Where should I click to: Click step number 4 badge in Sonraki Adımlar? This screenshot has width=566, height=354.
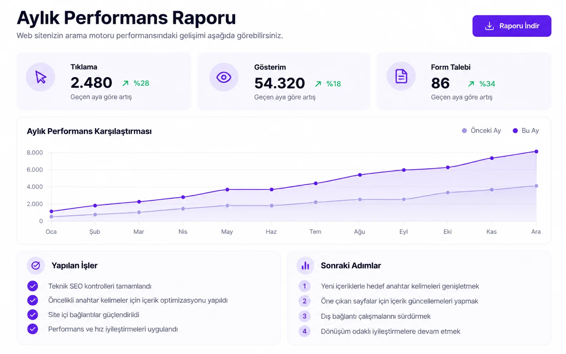click(304, 331)
